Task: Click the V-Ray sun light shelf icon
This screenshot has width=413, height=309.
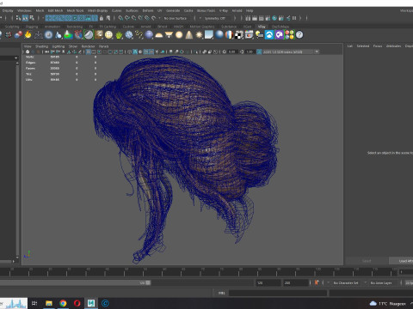Action: point(199,35)
